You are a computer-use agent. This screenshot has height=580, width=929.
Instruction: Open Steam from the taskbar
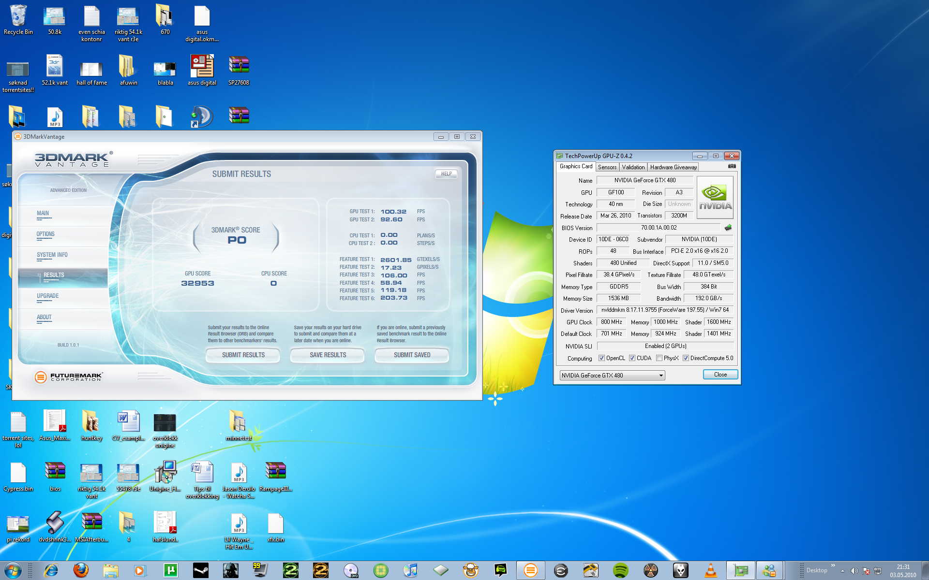point(200,570)
